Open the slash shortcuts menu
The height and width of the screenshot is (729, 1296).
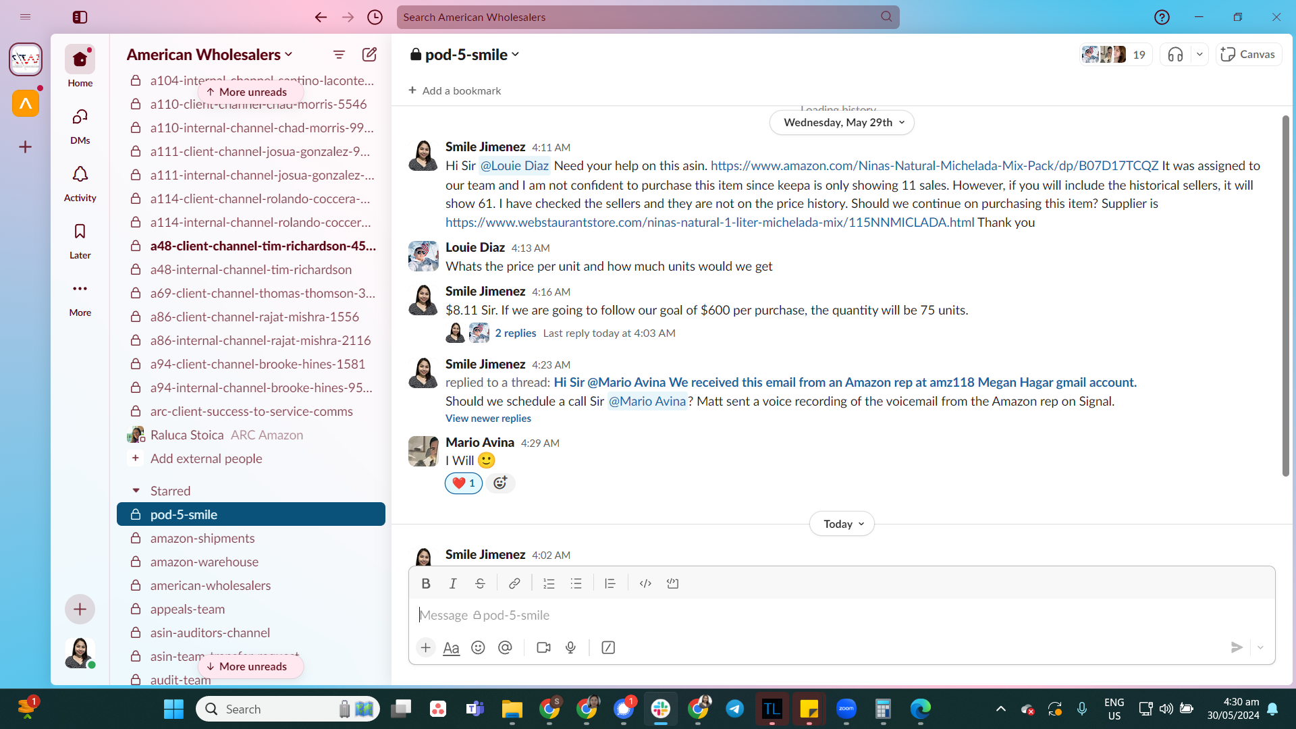coord(608,648)
